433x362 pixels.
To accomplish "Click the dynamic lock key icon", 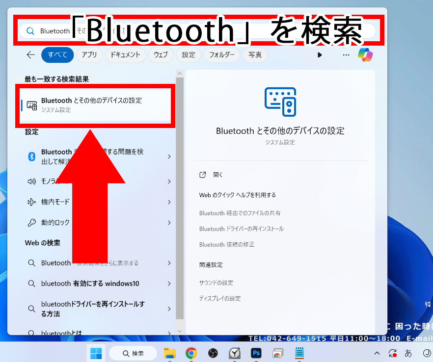I will 32,222.
